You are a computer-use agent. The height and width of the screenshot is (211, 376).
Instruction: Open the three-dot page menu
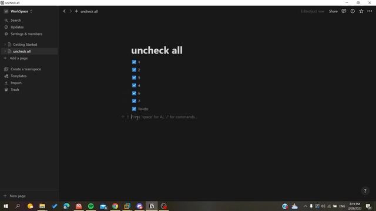coord(370,11)
